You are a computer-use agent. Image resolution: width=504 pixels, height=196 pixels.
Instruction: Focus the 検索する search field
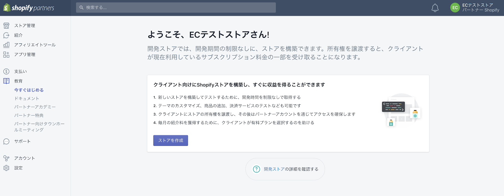click(176, 8)
